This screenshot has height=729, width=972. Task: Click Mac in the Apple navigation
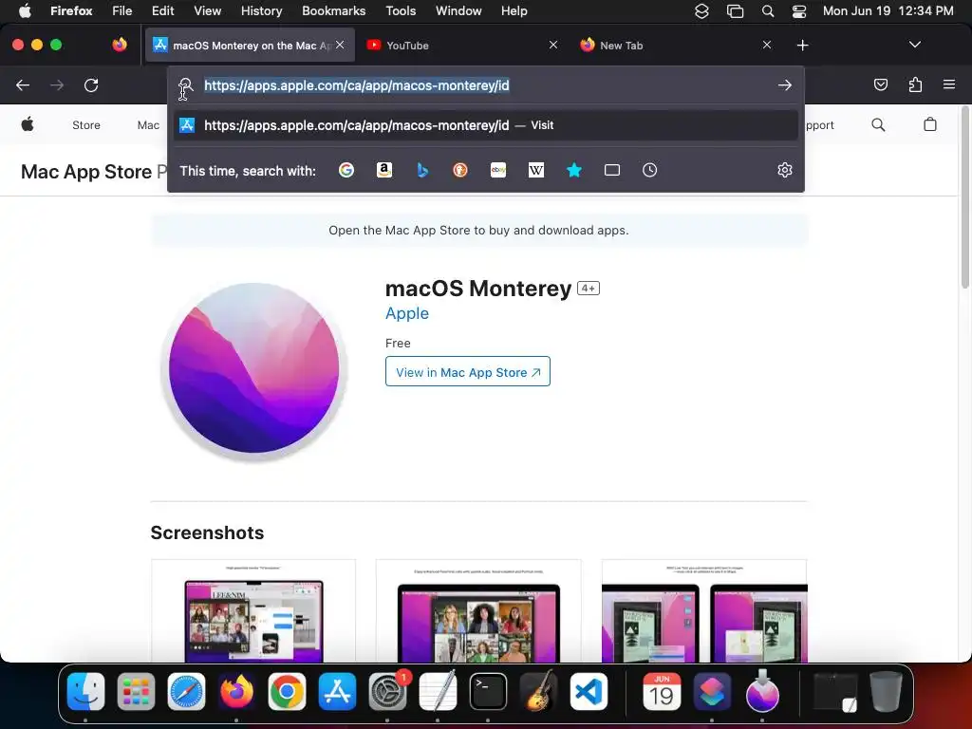point(148,125)
